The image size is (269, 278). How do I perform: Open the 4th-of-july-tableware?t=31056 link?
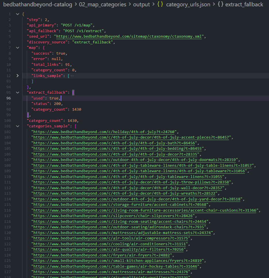pyautogui.click(x=139, y=171)
